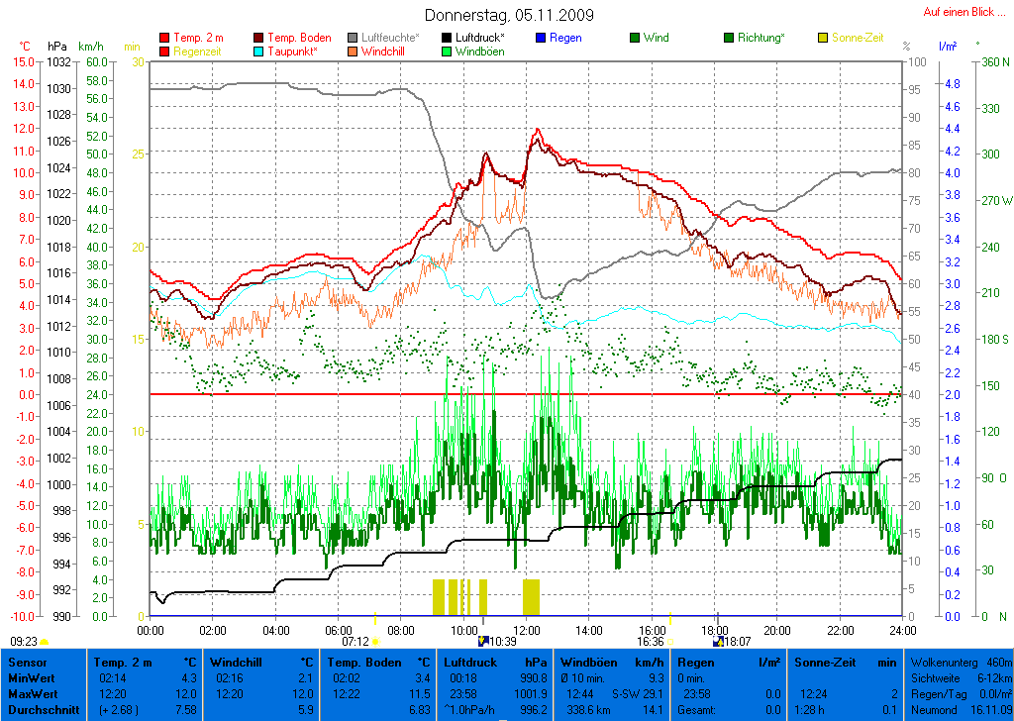Click the Richtung legend label
The height and width of the screenshot is (721, 1014).
pyautogui.click(x=760, y=39)
